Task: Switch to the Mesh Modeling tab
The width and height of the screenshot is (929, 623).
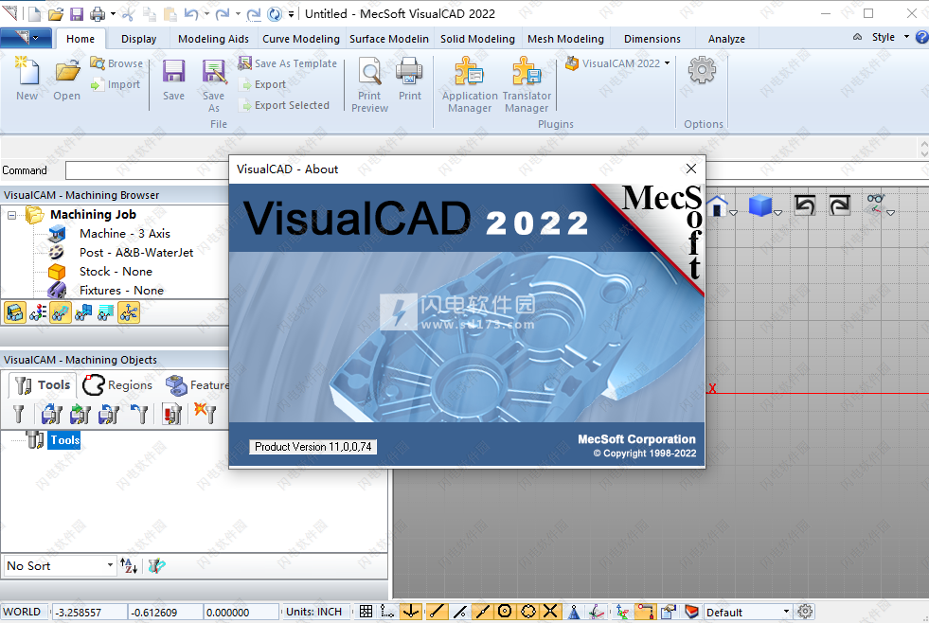Action: click(565, 39)
